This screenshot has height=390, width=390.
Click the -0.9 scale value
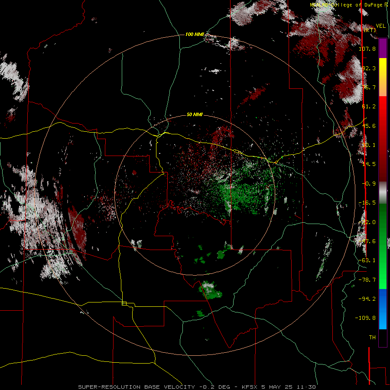pyautogui.click(x=369, y=184)
